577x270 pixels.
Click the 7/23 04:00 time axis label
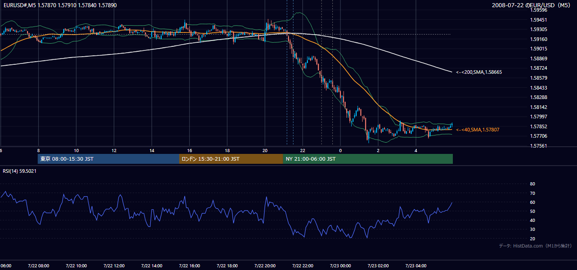pos(416,265)
